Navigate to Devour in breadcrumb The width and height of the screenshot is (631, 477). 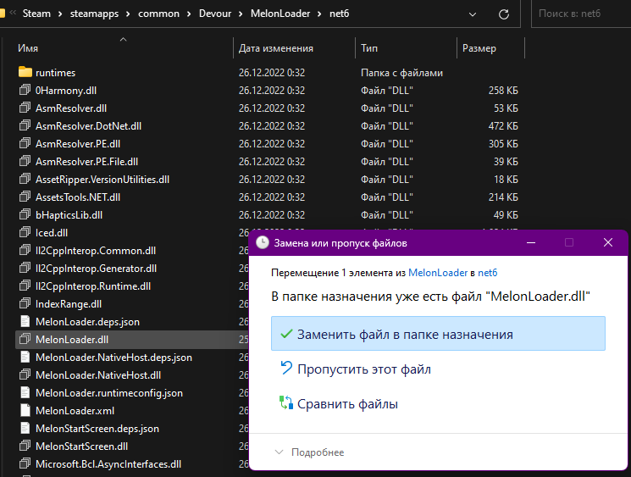click(215, 14)
